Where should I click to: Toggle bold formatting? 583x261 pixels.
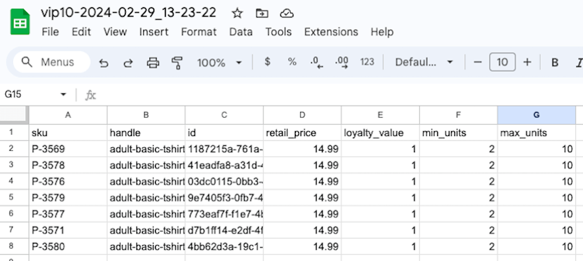pyautogui.click(x=555, y=63)
